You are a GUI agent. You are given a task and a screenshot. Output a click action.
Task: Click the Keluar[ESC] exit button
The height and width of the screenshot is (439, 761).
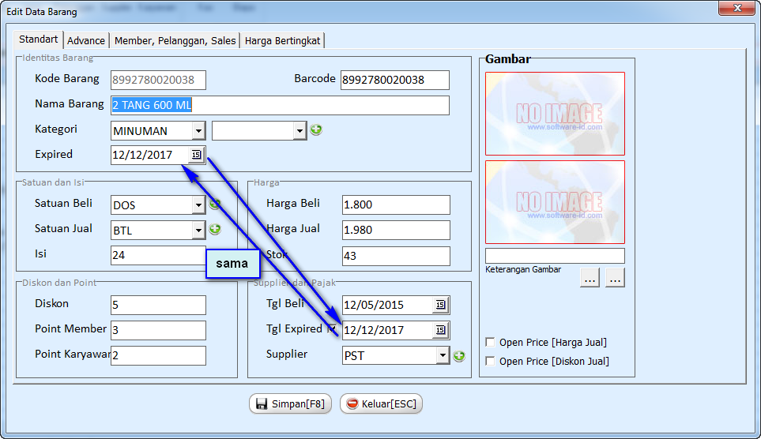[381, 403]
